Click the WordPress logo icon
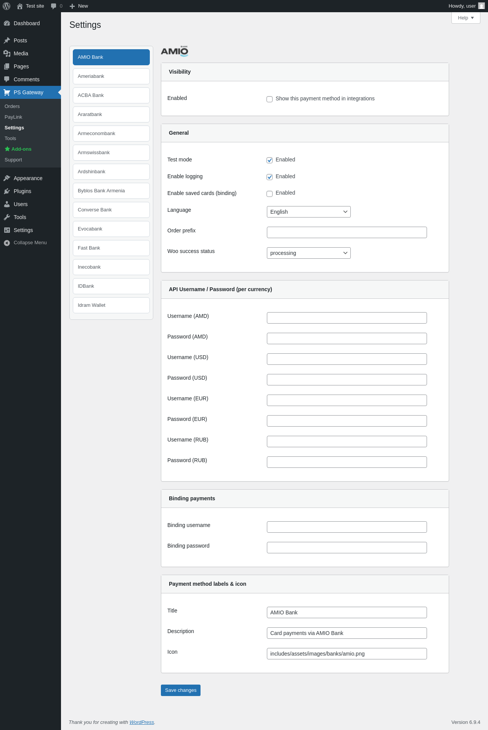 [x=6, y=6]
